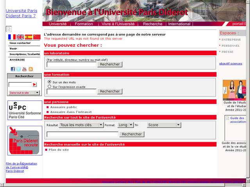Viewport: 250px width, 187px height.
Task: Open the Paris Diderot recrute banner
Action: pos(25,141)
